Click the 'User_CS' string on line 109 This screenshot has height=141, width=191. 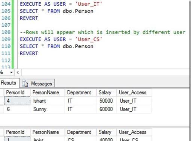89,39
